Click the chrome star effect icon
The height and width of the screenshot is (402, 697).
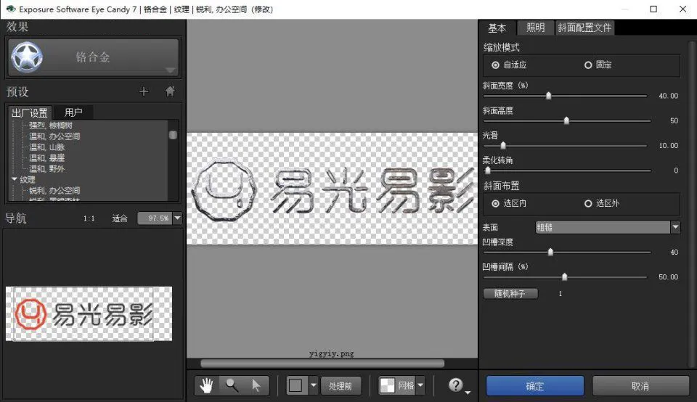(x=27, y=57)
